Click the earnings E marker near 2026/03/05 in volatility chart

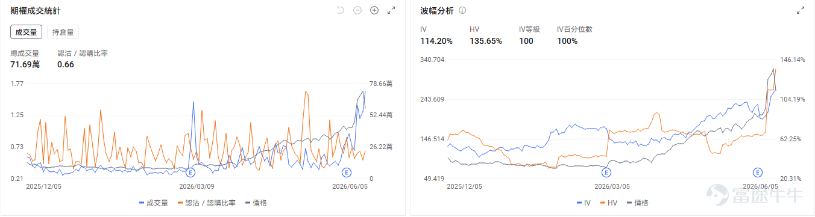coord(607,172)
